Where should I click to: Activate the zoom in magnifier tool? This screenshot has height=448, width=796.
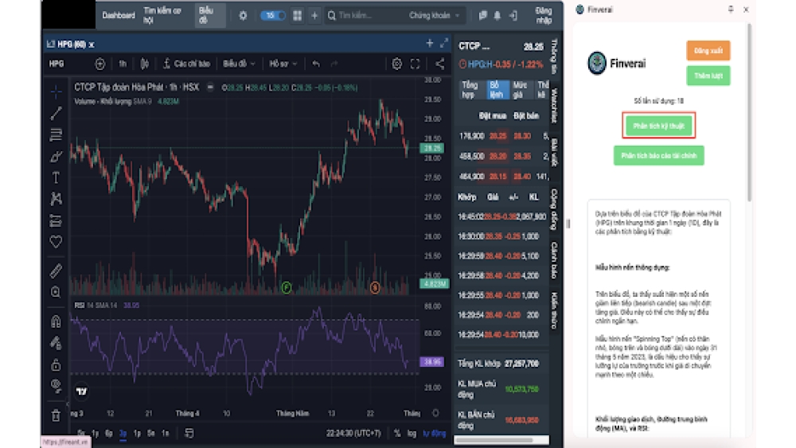click(x=56, y=292)
